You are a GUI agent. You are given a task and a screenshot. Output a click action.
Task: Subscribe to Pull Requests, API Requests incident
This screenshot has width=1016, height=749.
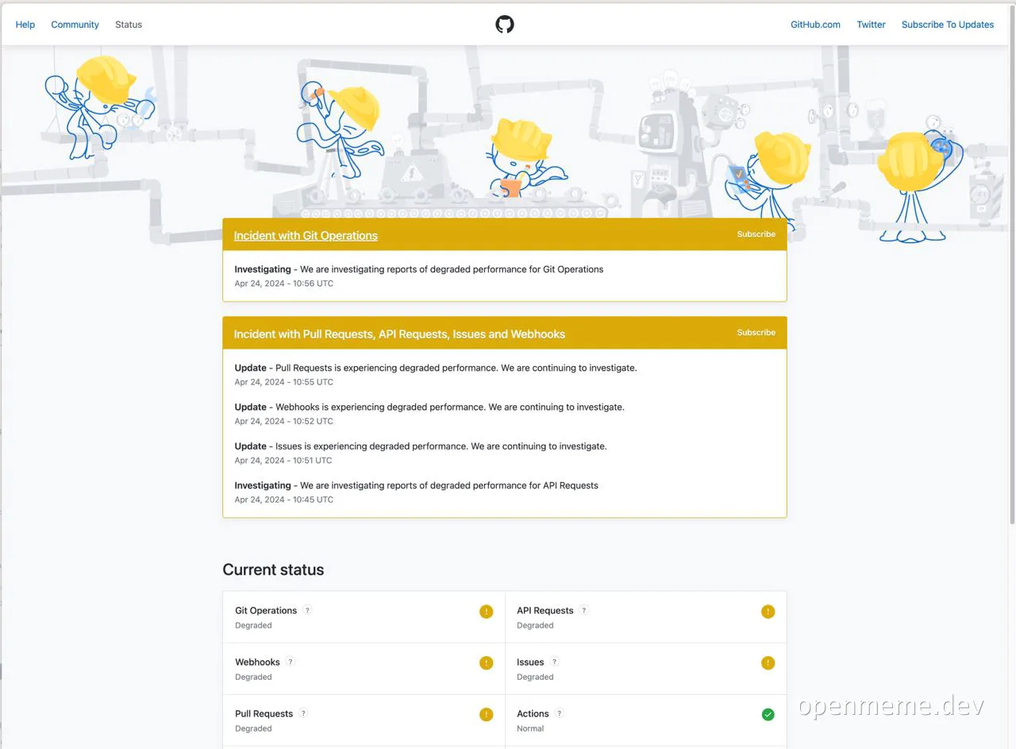756,333
